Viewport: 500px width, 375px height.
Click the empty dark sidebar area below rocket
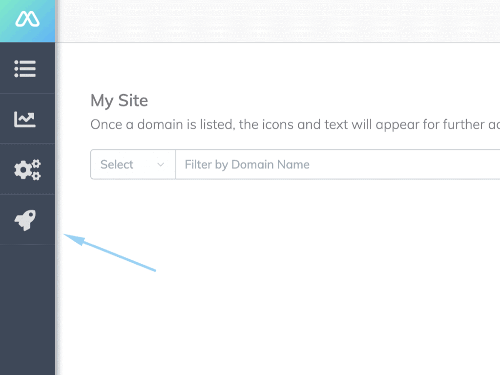(x=27, y=309)
